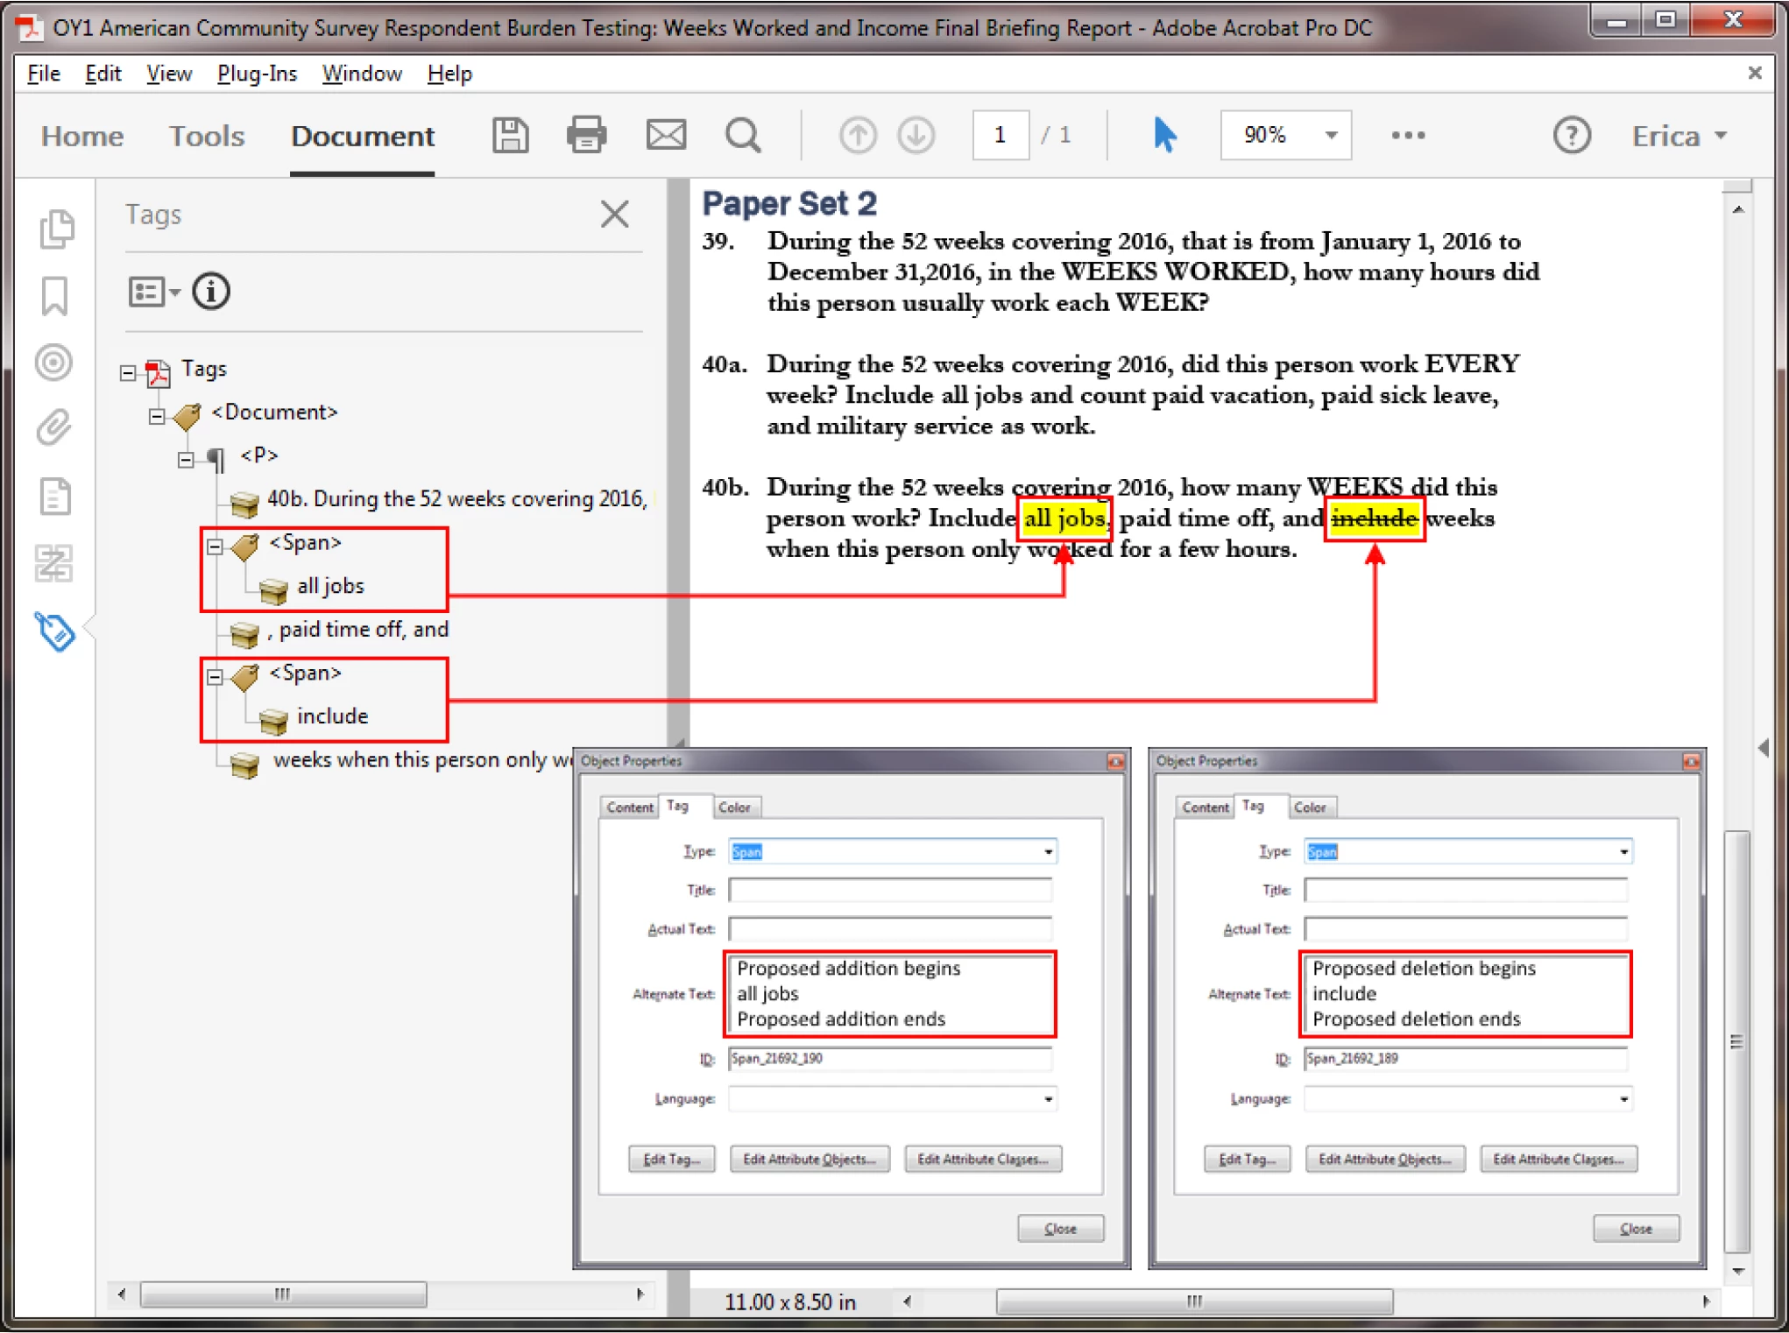The width and height of the screenshot is (1789, 1333).
Task: Open the Tags panel options dropdown
Action: [x=154, y=292]
